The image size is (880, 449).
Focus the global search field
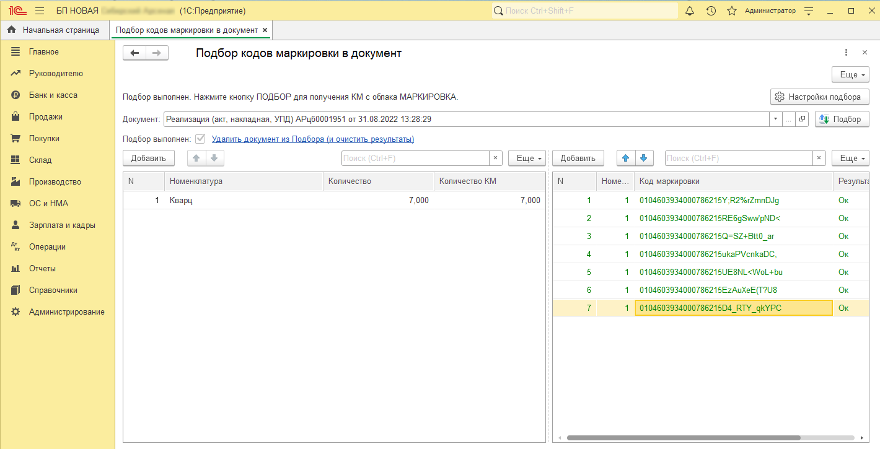pos(585,11)
